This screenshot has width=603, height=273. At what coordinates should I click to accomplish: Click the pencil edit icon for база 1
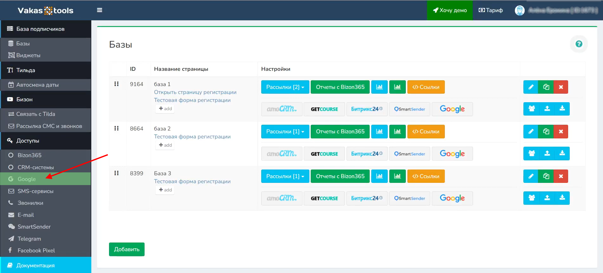point(531,87)
